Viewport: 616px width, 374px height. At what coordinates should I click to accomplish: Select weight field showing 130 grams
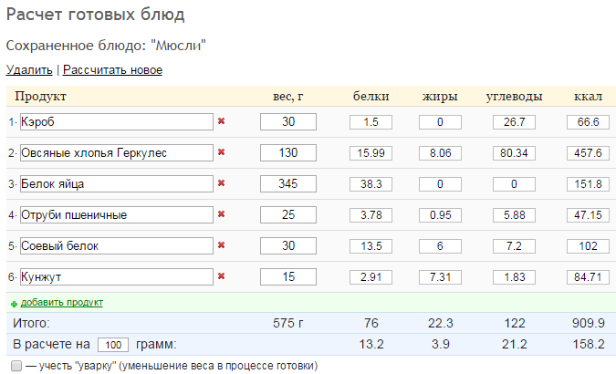288,153
